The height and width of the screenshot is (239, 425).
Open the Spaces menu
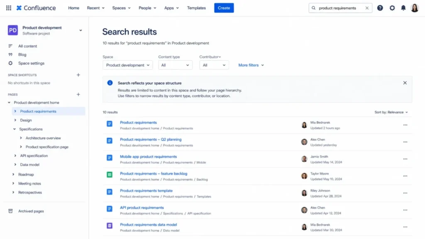click(x=121, y=8)
